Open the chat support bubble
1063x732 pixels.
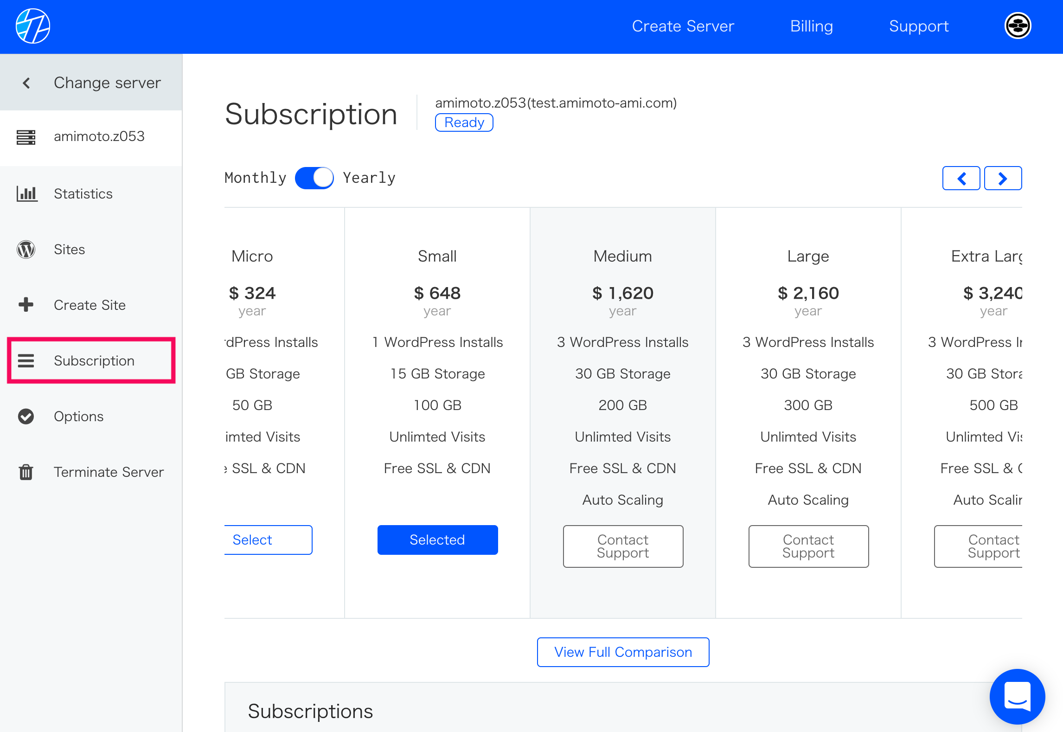tap(1017, 696)
